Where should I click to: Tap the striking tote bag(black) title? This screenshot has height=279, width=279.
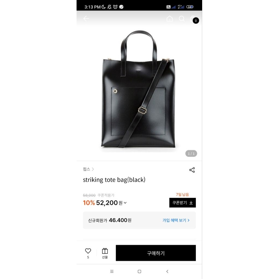pos(114,180)
